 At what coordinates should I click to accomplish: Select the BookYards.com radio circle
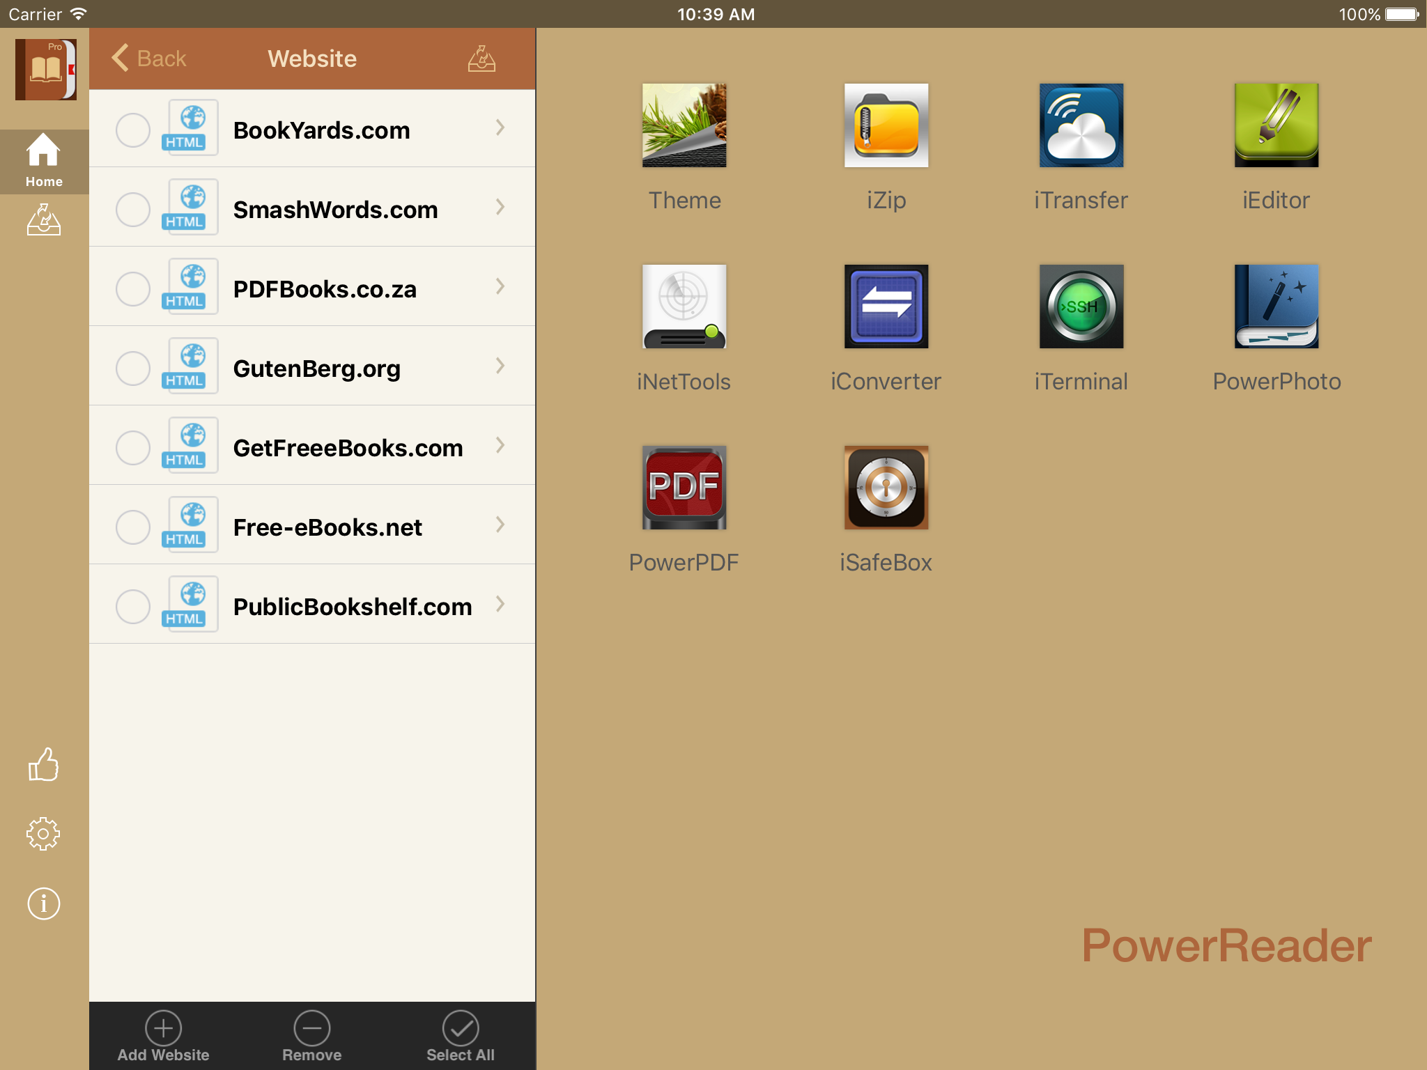pos(132,130)
